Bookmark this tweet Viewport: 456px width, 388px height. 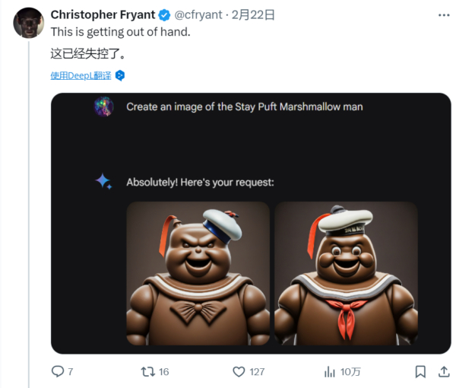click(420, 371)
